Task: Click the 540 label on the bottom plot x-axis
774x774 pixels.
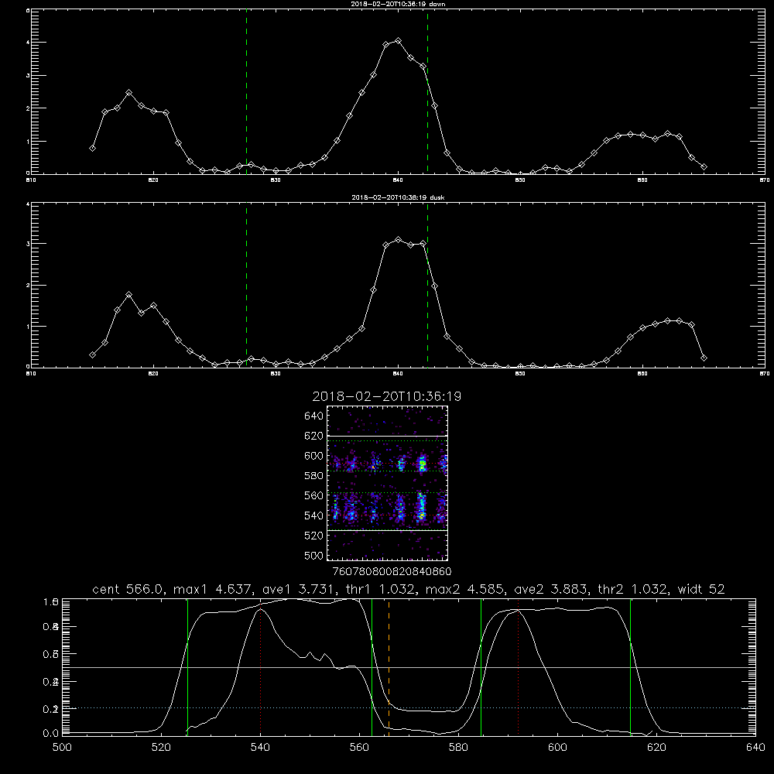Action: (x=260, y=748)
